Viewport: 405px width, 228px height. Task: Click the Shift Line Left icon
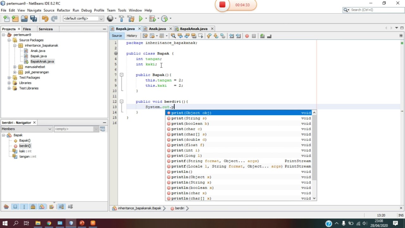232,36
